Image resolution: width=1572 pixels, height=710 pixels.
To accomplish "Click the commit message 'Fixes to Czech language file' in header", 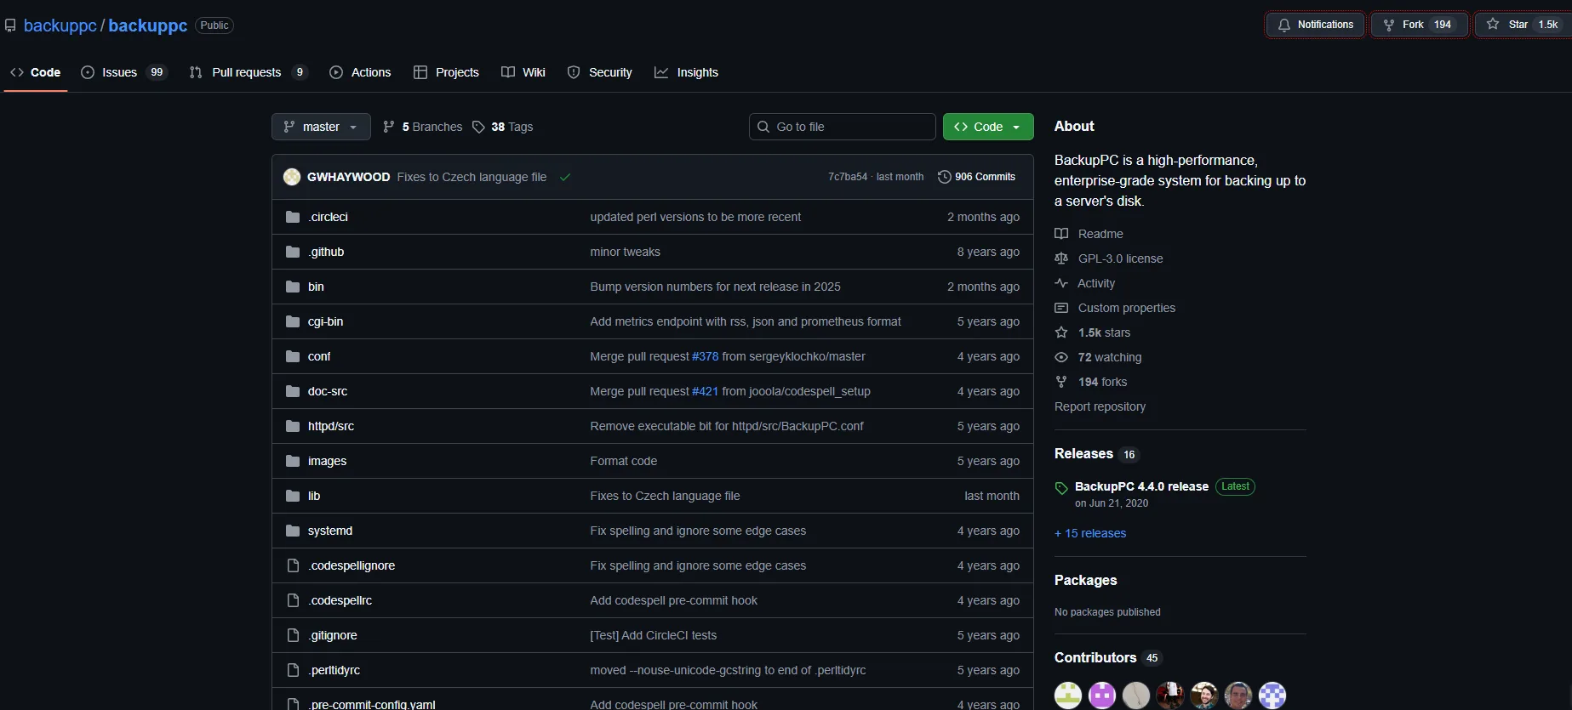I will click(x=472, y=177).
